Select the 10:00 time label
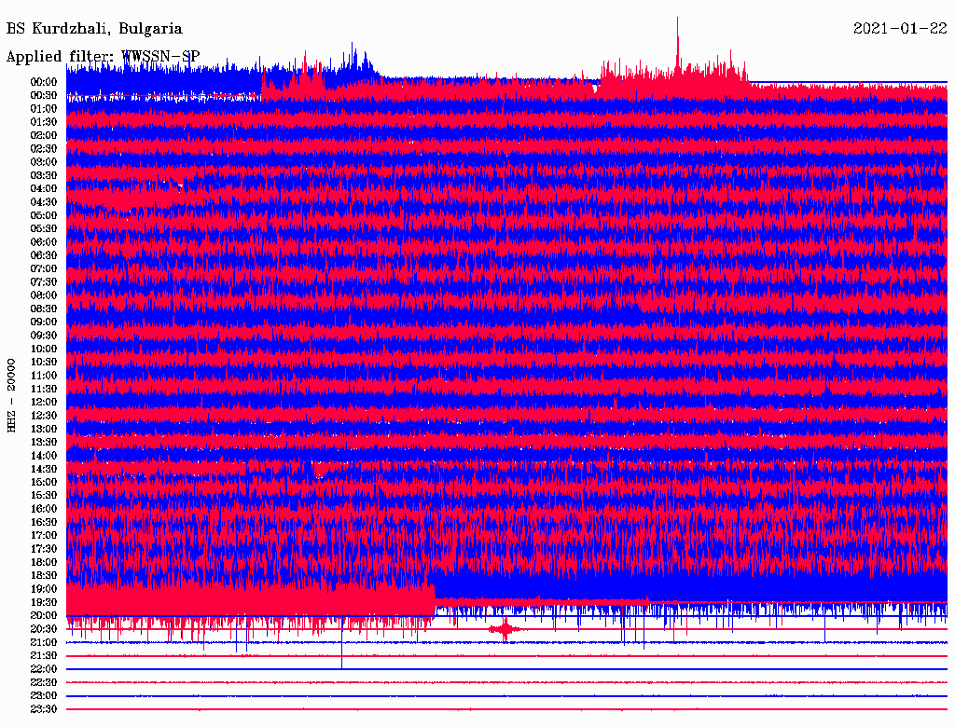Image resolution: width=955 pixels, height=727 pixels. pyautogui.click(x=44, y=349)
